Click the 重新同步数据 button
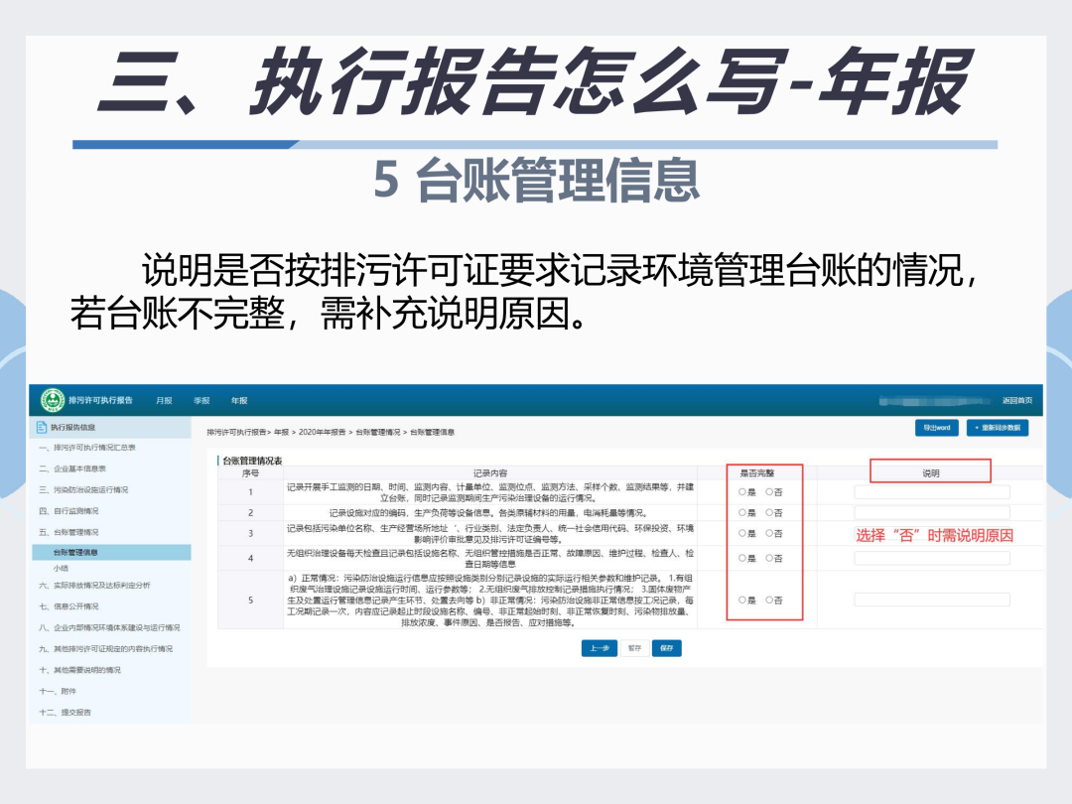 tap(998, 428)
